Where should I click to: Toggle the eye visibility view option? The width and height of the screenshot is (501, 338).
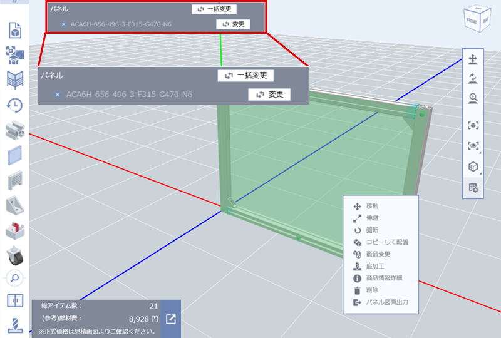pos(473,145)
